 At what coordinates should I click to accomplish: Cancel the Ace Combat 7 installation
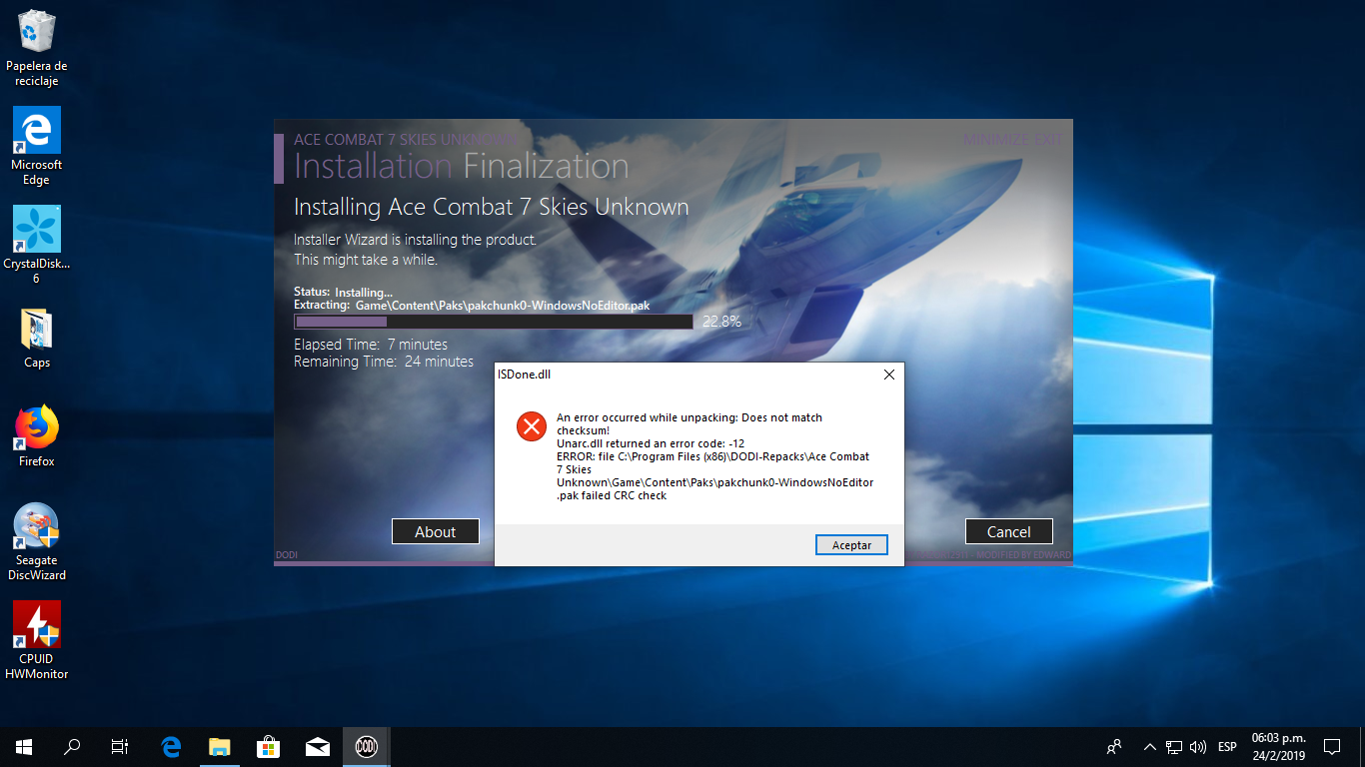pyautogui.click(x=1008, y=530)
